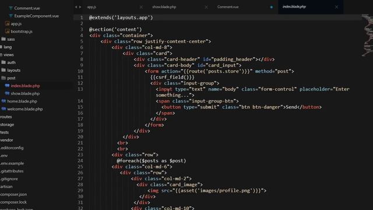
Task: Open the .editorconfig file
Action: coord(12,148)
